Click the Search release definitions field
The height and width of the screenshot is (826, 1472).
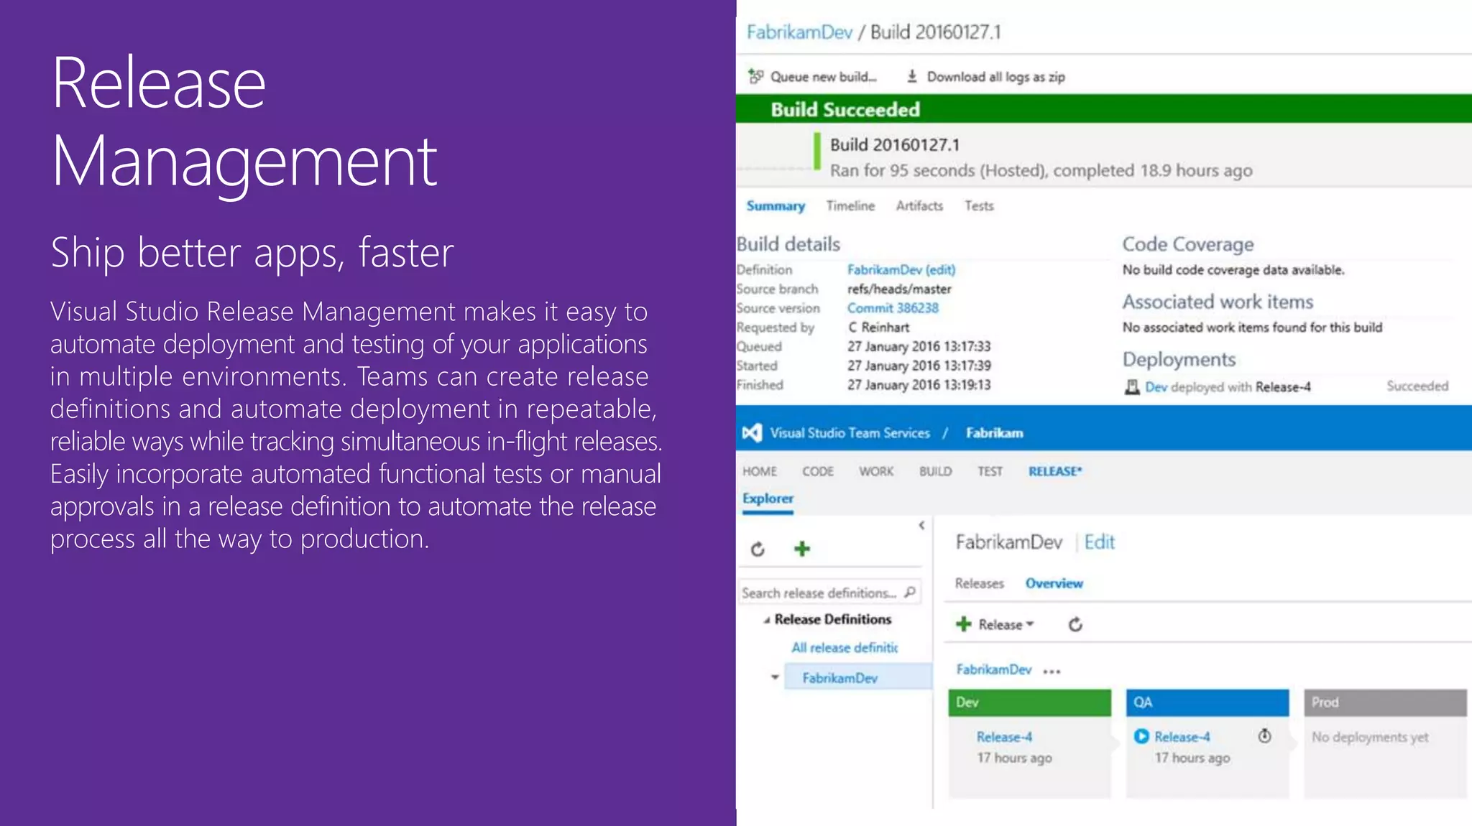pyautogui.click(x=818, y=593)
